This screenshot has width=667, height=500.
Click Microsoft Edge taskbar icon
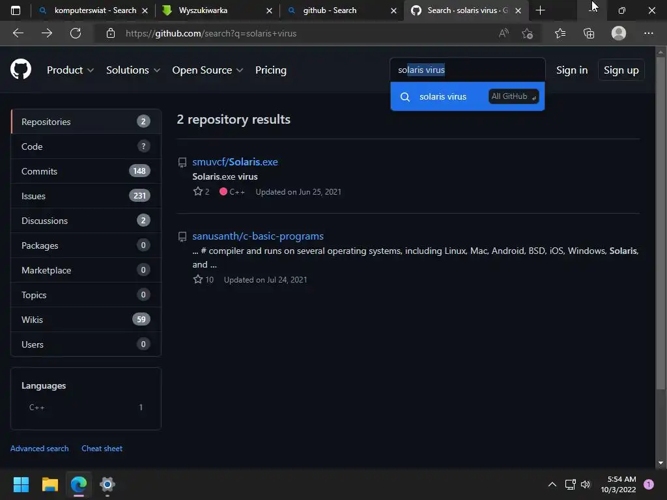[x=79, y=484]
